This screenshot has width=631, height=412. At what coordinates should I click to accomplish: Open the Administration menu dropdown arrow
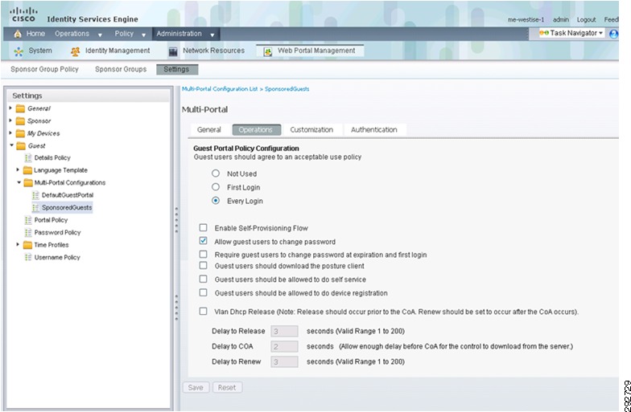[212, 35]
